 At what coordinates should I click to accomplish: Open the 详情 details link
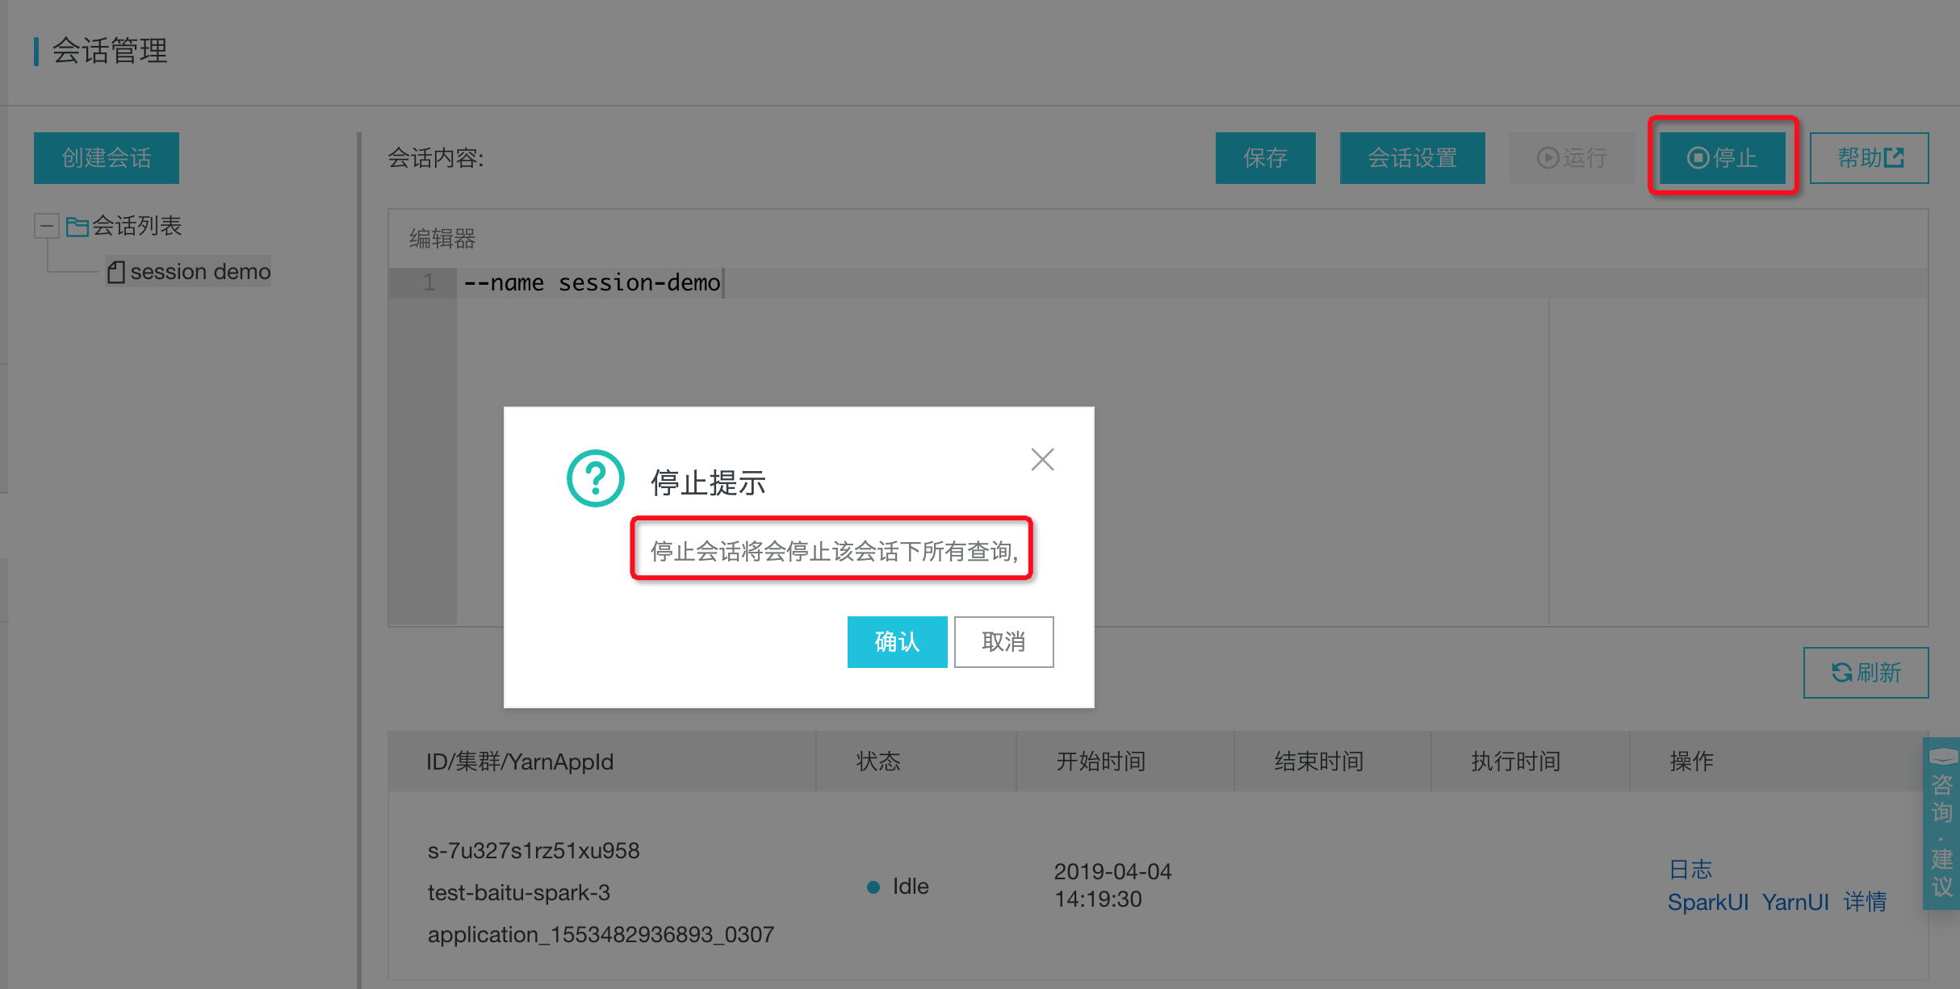click(1865, 902)
